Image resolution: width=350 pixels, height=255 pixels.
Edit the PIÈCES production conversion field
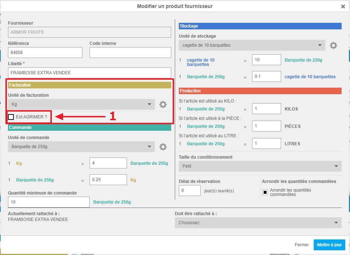tap(267, 126)
